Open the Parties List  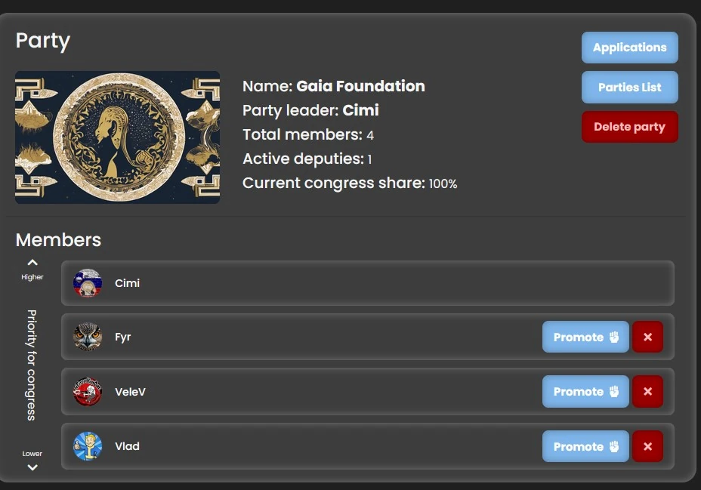pos(629,87)
